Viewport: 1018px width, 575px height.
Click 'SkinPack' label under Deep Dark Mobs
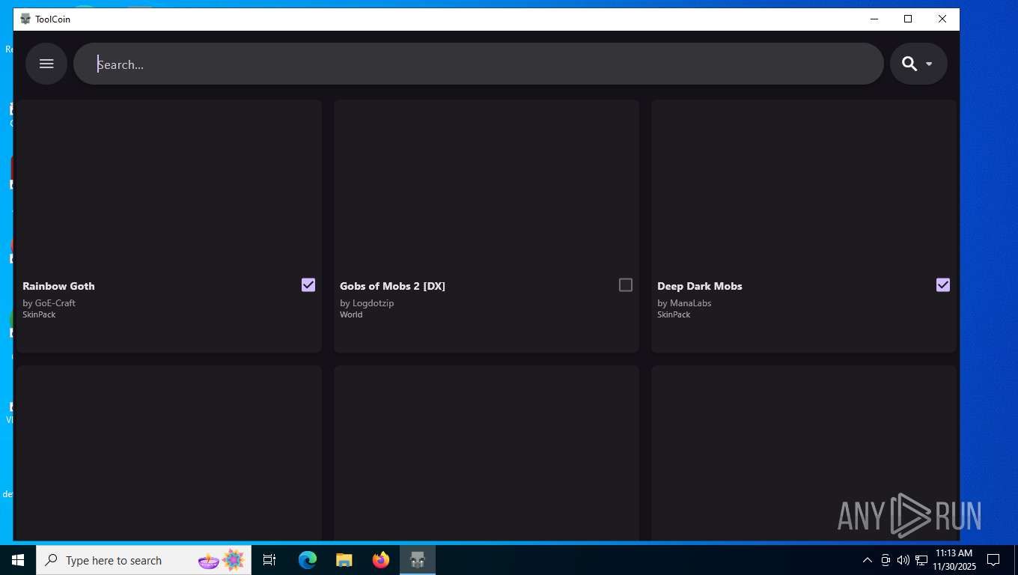point(674,314)
